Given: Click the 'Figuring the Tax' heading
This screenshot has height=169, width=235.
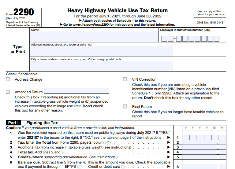Looking at the screenshot, I should (42, 123).
